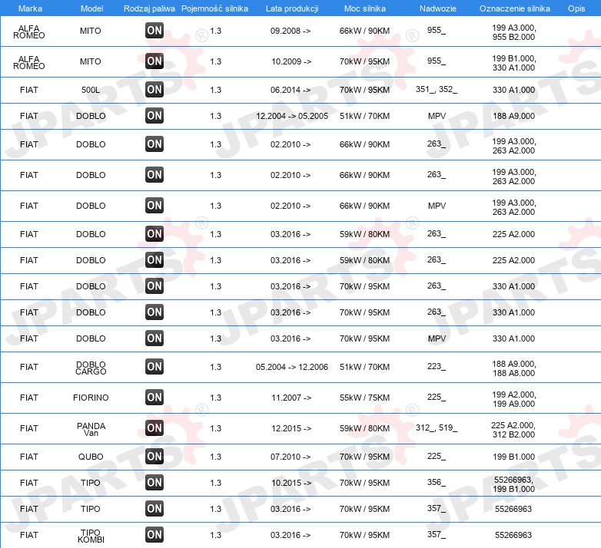Click the ON icon in the FIORINO row
The width and height of the screenshot is (601, 548).
tap(154, 398)
